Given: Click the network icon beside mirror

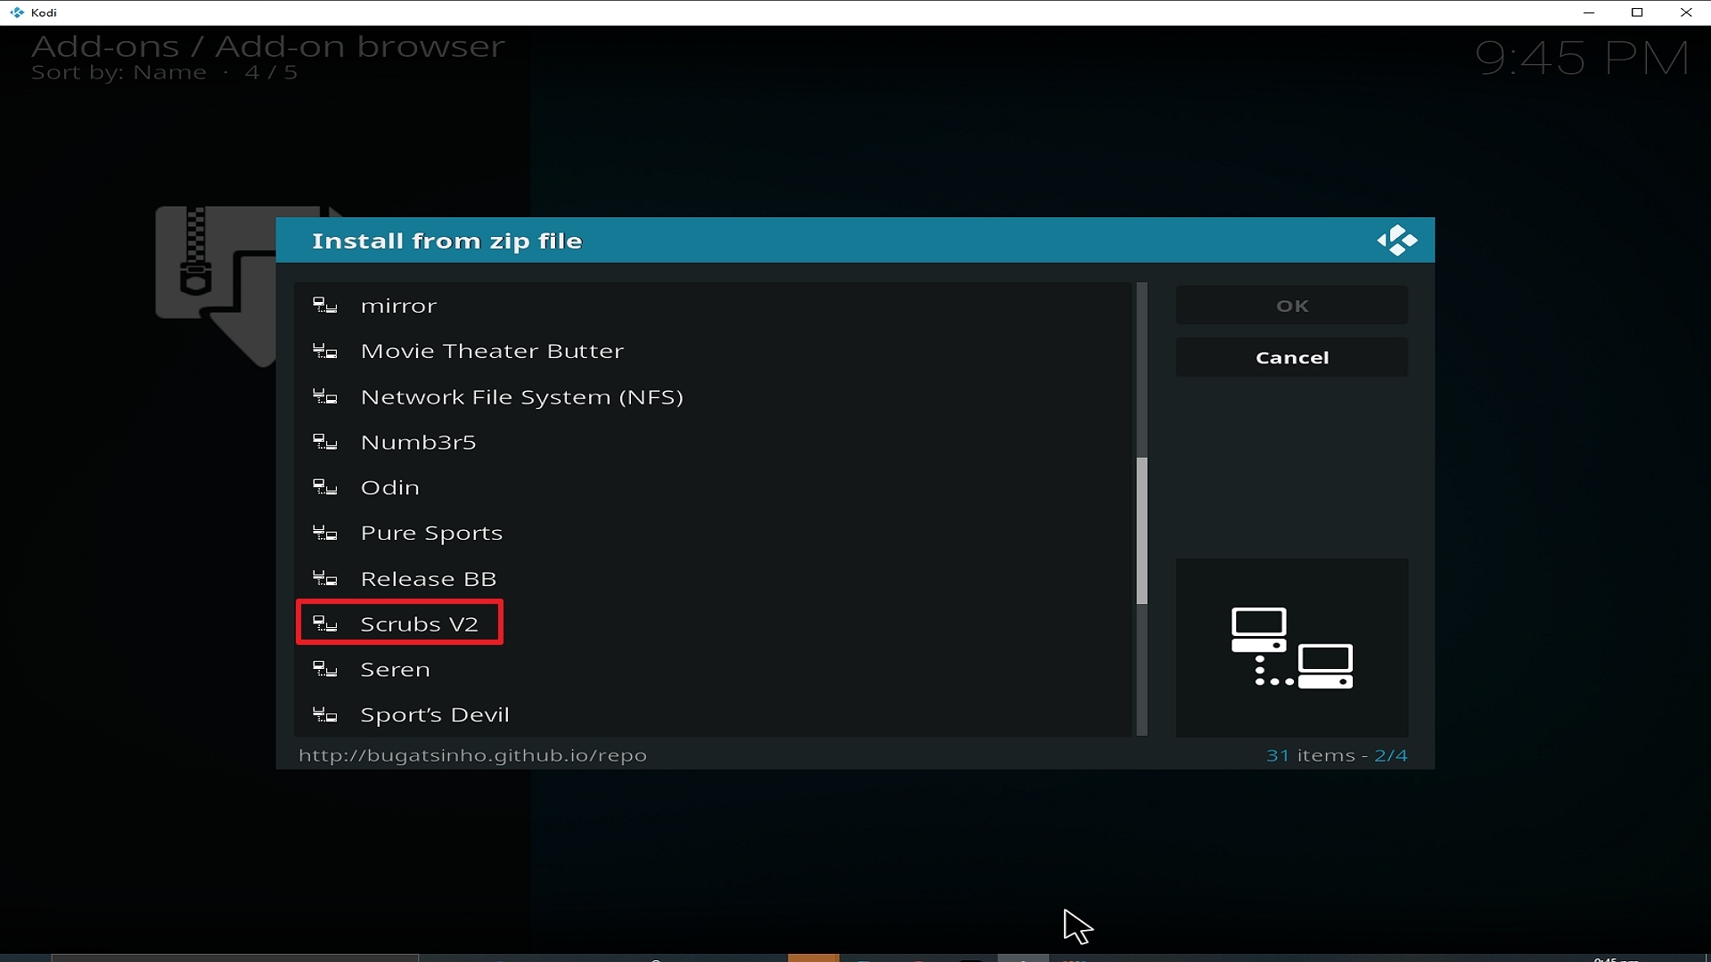Looking at the screenshot, I should (325, 306).
